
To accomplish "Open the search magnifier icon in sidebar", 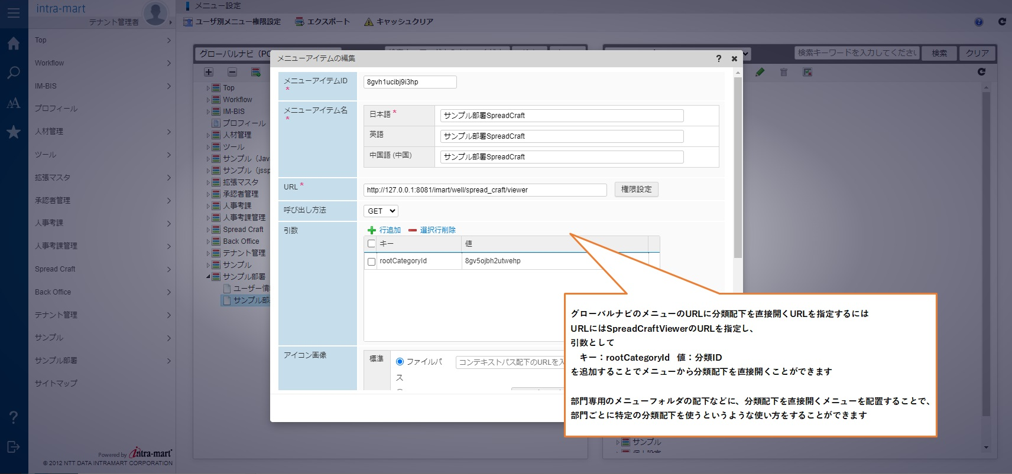I will point(14,73).
